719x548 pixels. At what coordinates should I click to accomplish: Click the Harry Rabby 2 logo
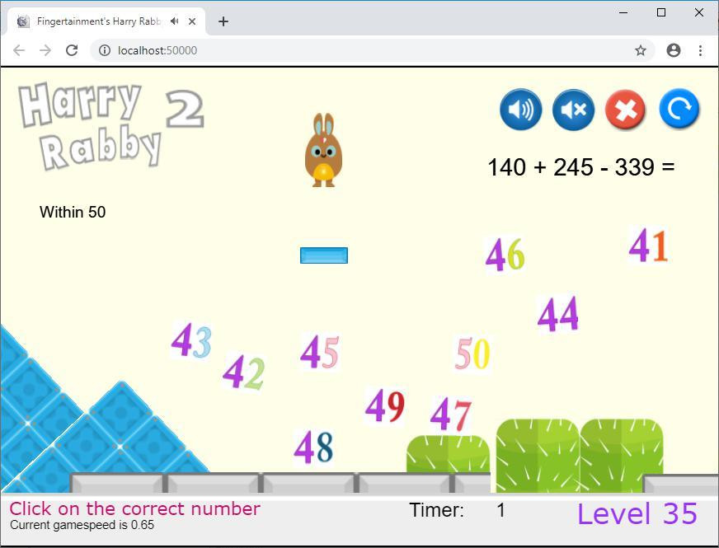(x=111, y=125)
